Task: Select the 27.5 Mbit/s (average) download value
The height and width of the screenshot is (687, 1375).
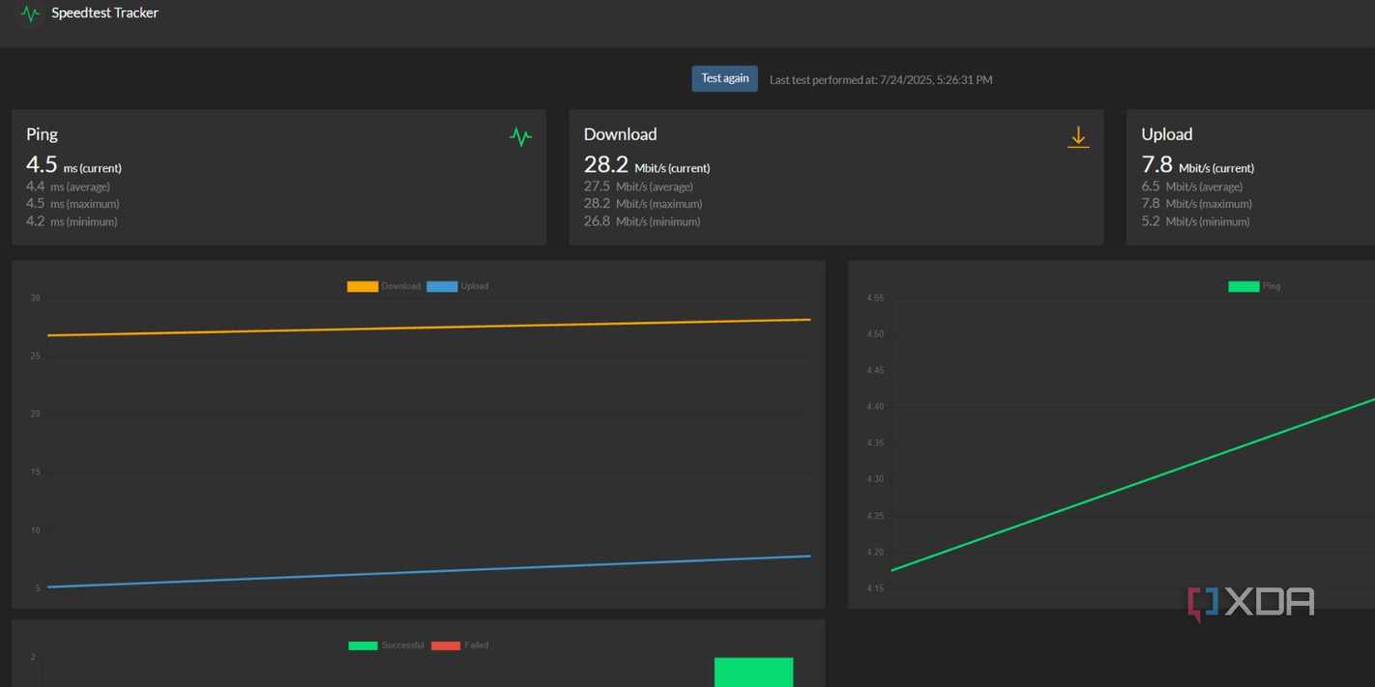Action: point(638,186)
